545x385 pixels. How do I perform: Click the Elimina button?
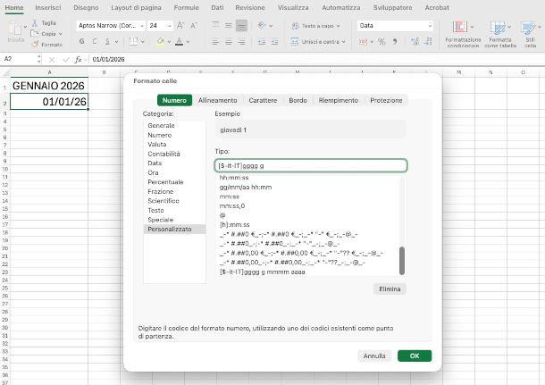coord(390,289)
